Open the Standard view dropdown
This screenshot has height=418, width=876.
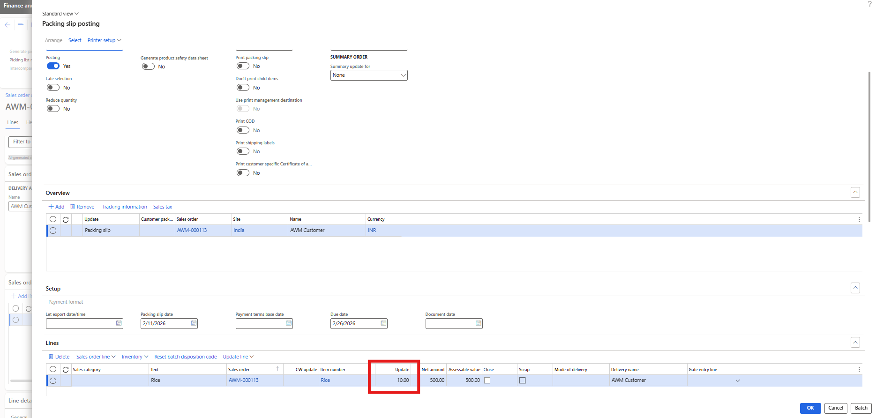60,14
